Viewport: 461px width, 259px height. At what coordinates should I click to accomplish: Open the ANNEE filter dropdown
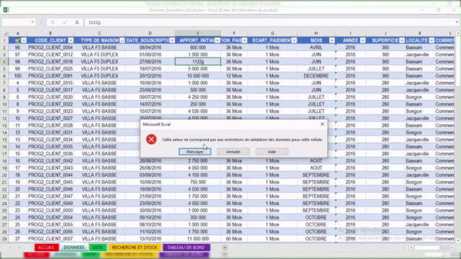click(363, 40)
